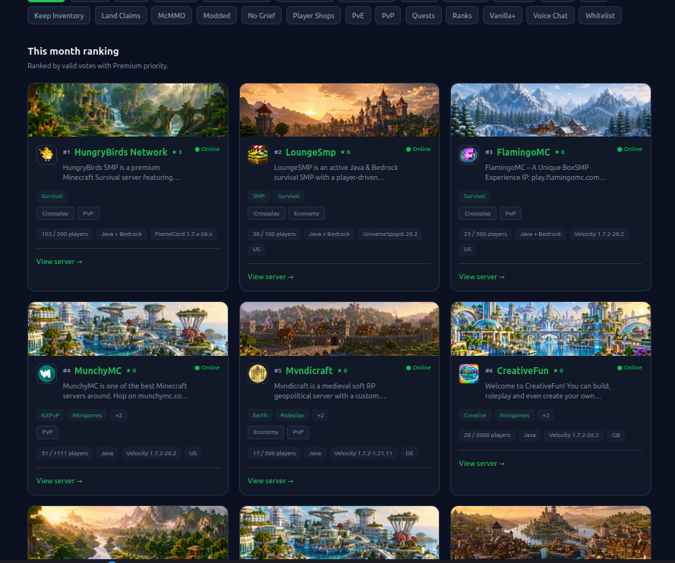The height and width of the screenshot is (563, 675).
Task: Toggle the McMMO filter tag
Action: point(172,15)
